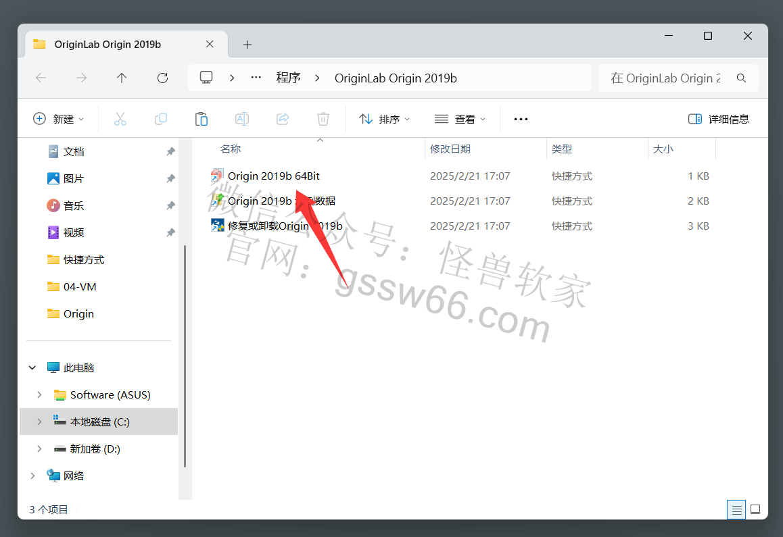Select the second Origin 2019b shortcut icon
This screenshot has height=537, width=783.
[x=217, y=201]
